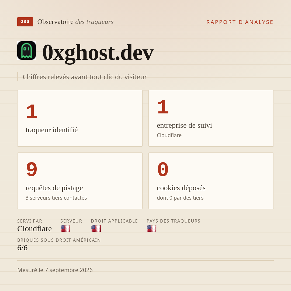Click the requêtes de pistage label
The height and width of the screenshot is (291, 291).
click(54, 188)
